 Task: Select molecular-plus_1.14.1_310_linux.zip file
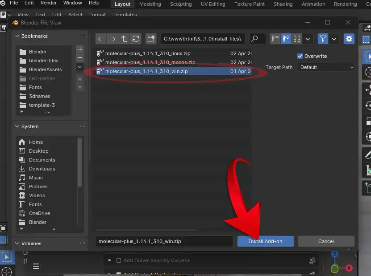173,53
